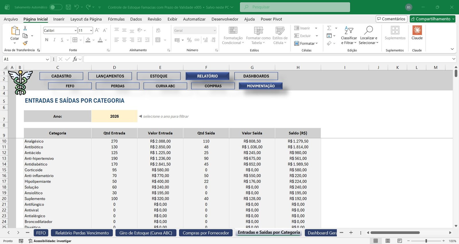Screen dimensions: 459x244
Task: Open the Calibri font name dropdown
Action: tap(75, 30)
